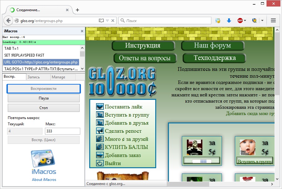Click the power icon beside Выйти
The height and width of the screenshot is (189, 282).
pos(100,163)
